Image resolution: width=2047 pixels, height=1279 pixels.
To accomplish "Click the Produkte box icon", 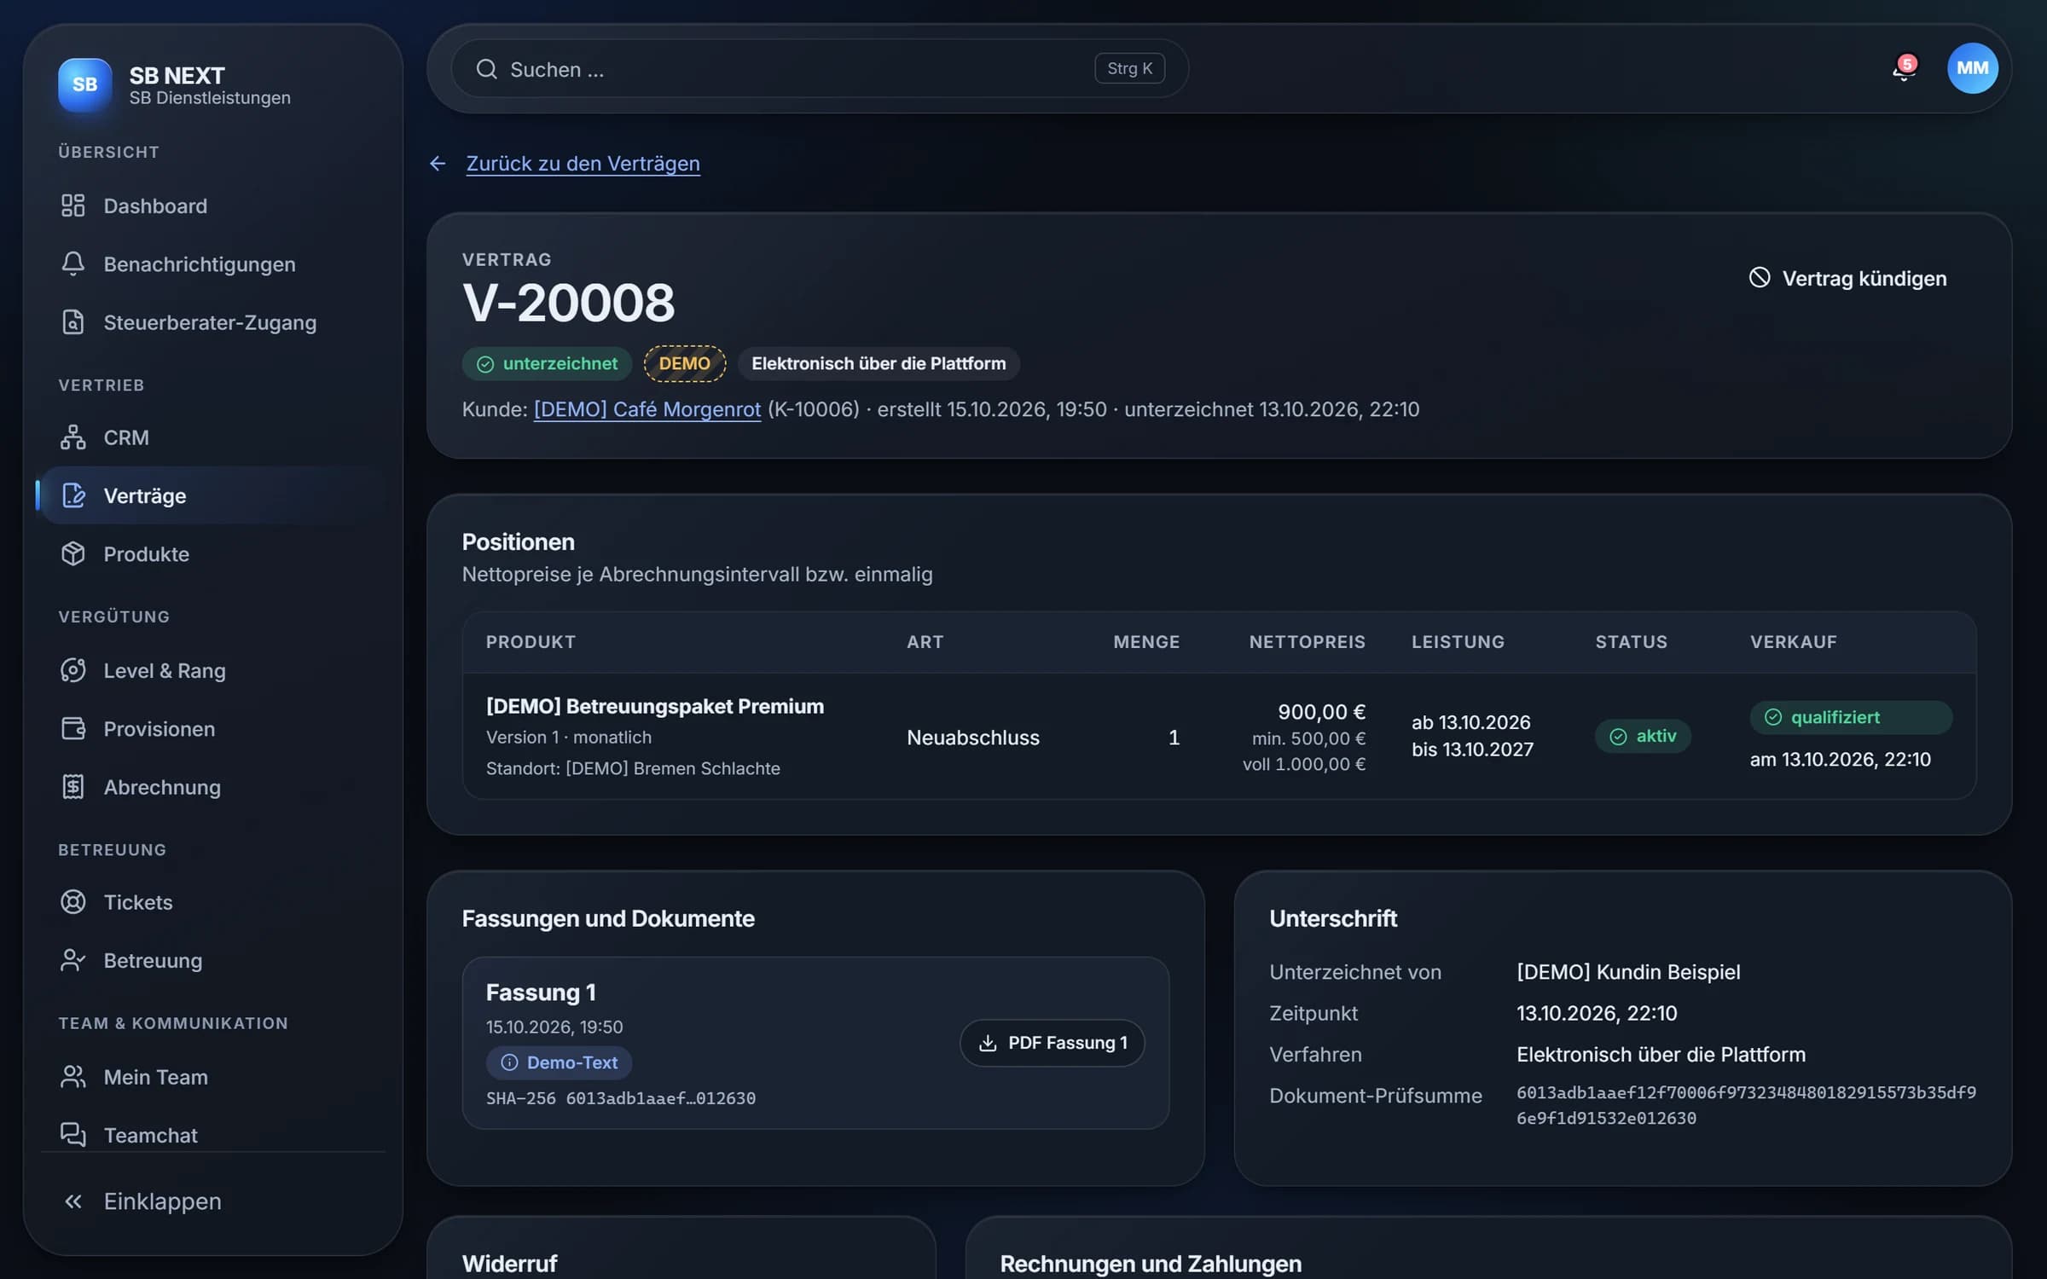I will click(x=73, y=553).
